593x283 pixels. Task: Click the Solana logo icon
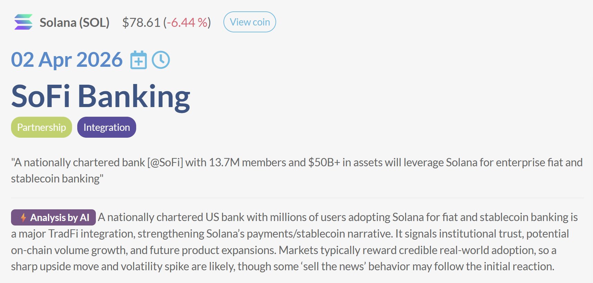[x=23, y=22]
